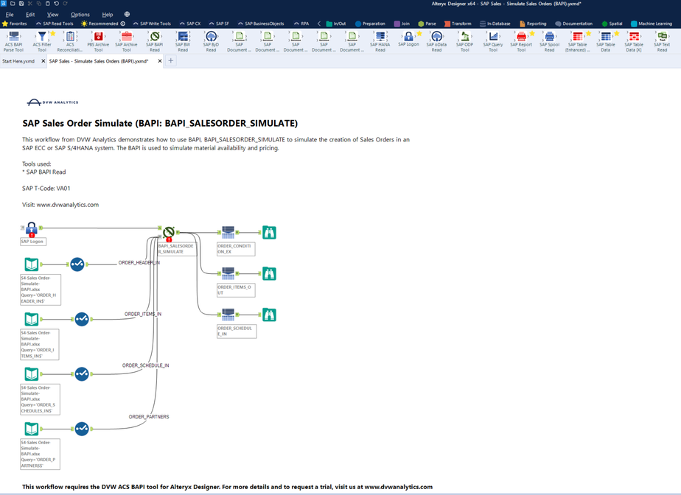Image resolution: width=681 pixels, height=495 pixels.
Task: Click the Open folder icon in title bar
Action: [x=12, y=4]
